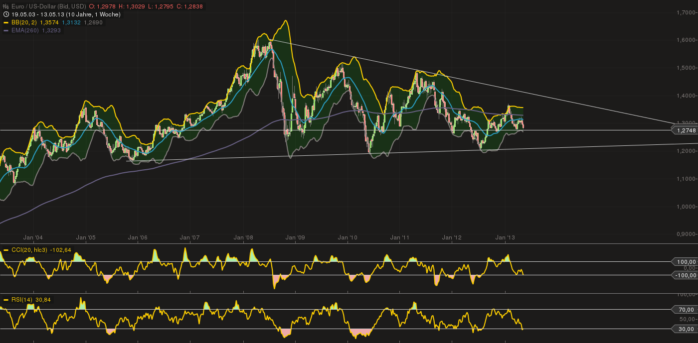Click the blue middle band value 1,3132
698x343 pixels.
point(71,22)
